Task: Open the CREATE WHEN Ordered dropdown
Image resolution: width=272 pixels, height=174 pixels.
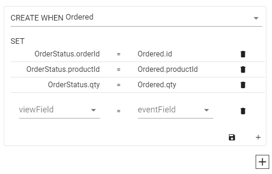Action: point(136,18)
